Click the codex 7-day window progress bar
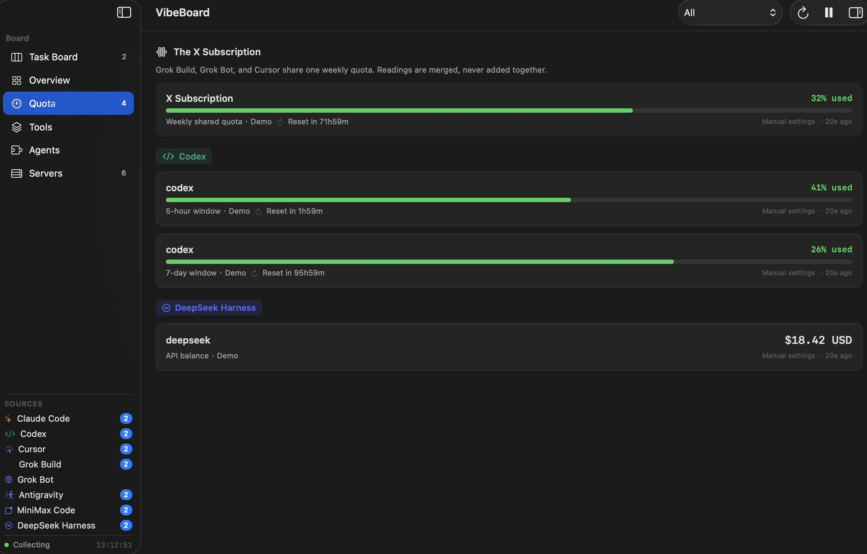This screenshot has width=867, height=554. tap(509, 262)
